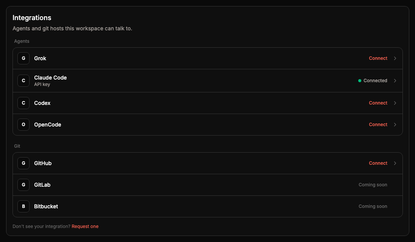The image size is (415, 242).
Task: Click the Claude Code C icon
Action: [x=23, y=81]
